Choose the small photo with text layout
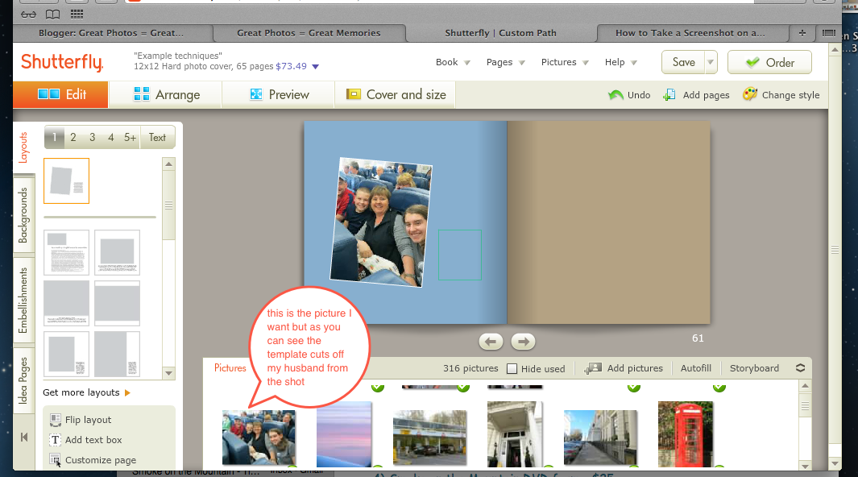858x477 pixels. click(x=66, y=252)
